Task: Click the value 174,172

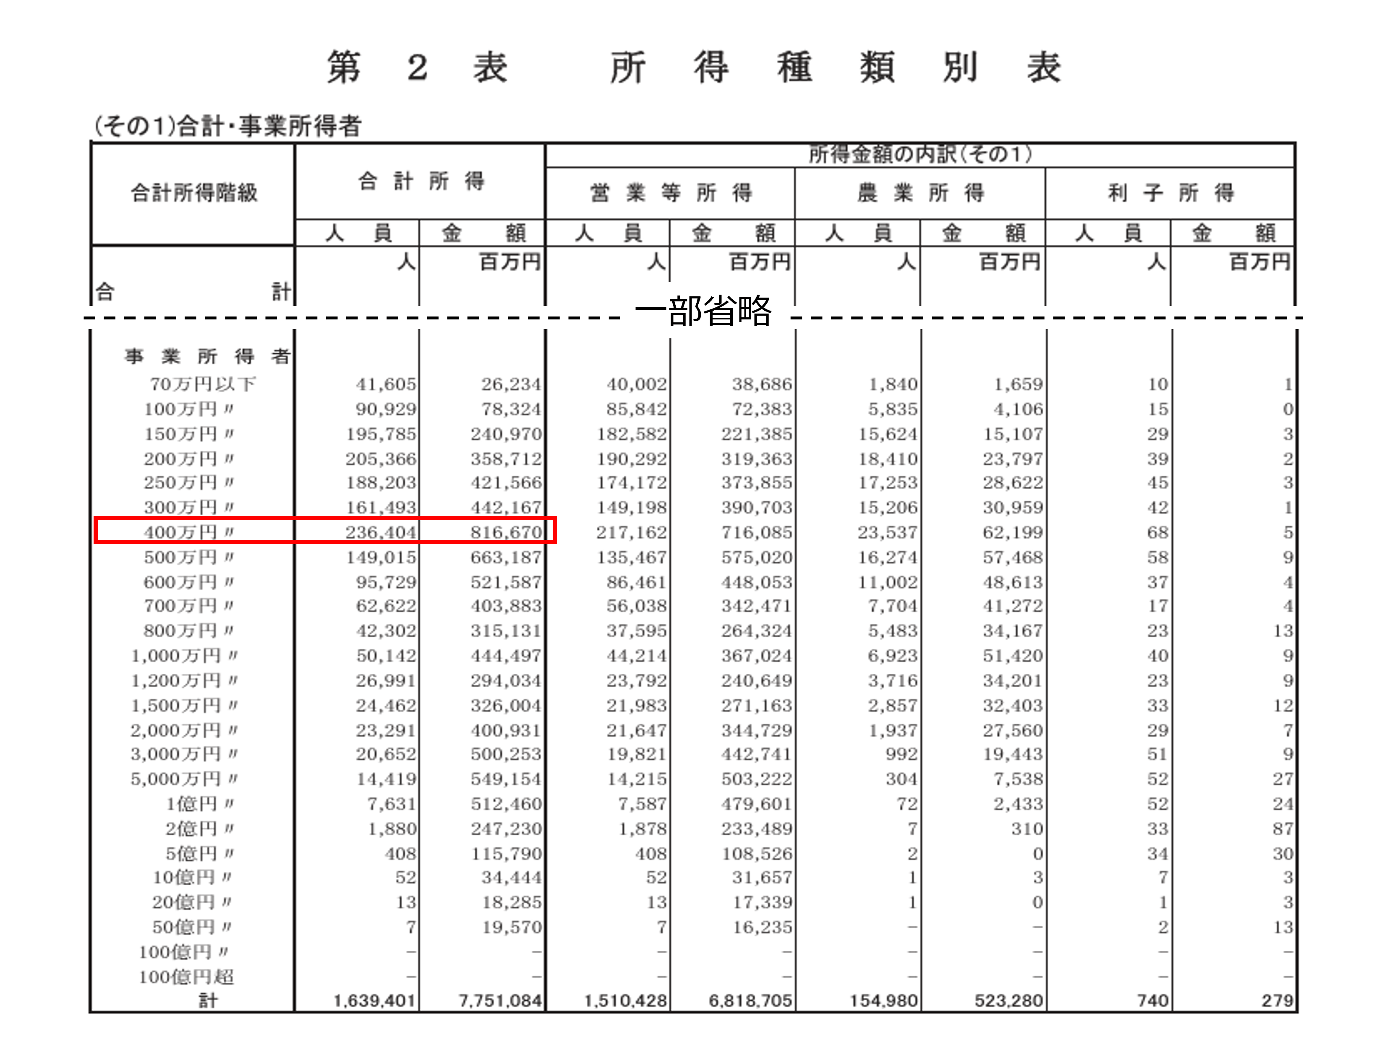Action: coord(632,483)
